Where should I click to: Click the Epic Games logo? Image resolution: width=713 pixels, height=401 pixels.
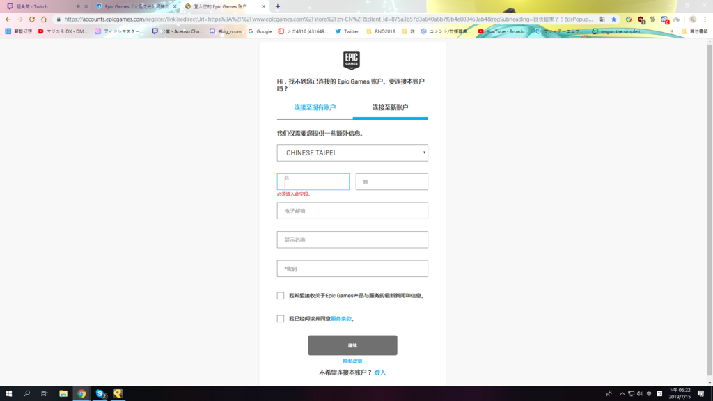352,60
